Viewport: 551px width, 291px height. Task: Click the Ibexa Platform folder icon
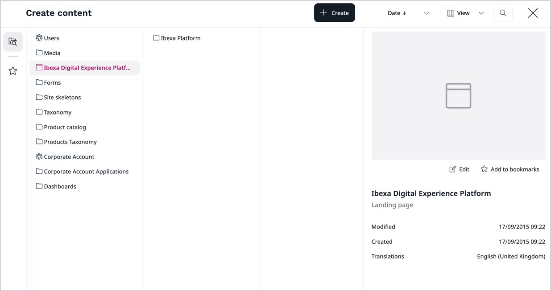(x=155, y=38)
